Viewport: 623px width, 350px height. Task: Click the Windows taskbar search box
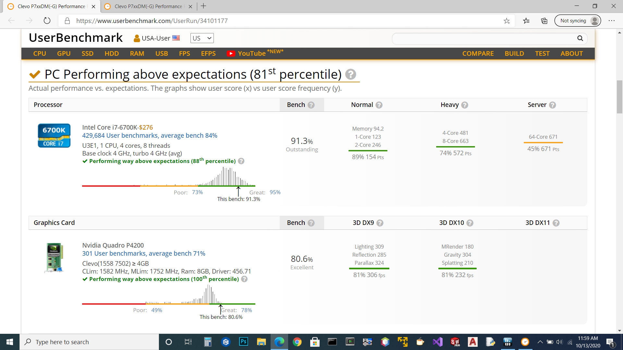[x=89, y=342]
